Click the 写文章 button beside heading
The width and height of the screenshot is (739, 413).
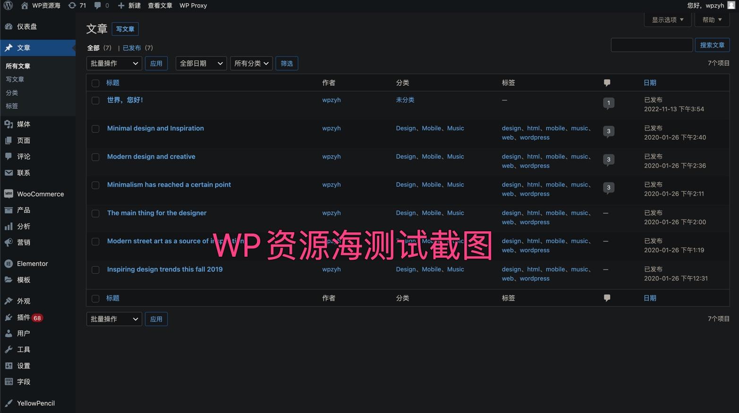pyautogui.click(x=125, y=29)
